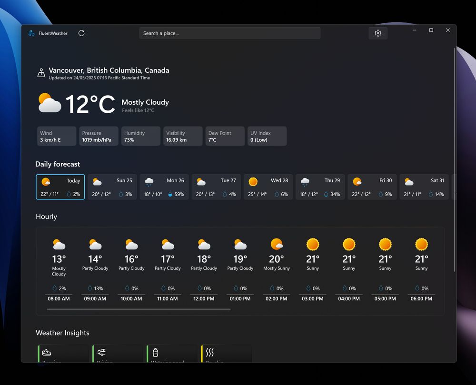This screenshot has height=385, width=476.
Task: Click the FluentWeather app logo icon
Action: click(31, 33)
